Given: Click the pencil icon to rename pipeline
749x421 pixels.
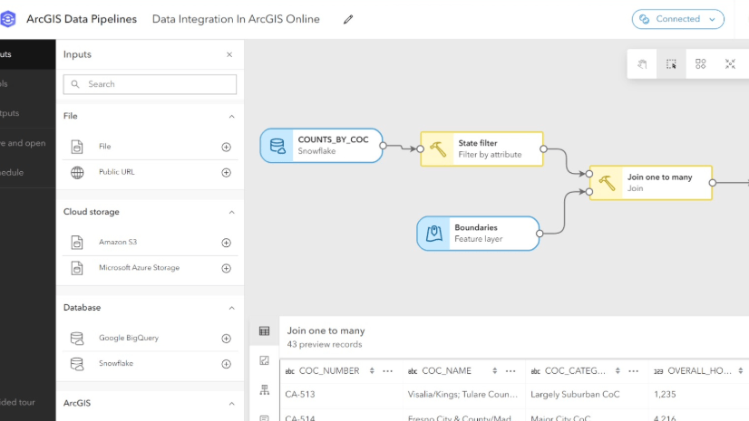Looking at the screenshot, I should tap(348, 19).
